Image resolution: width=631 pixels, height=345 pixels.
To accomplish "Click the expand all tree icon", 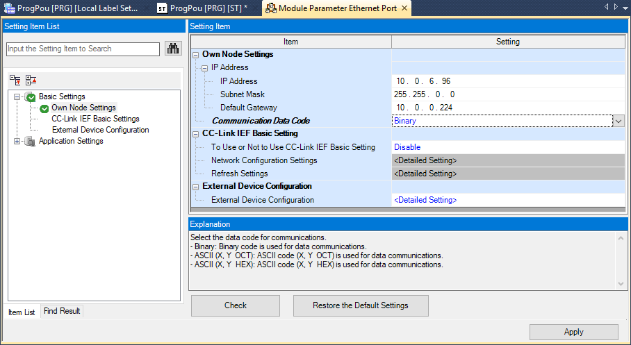I will (15, 80).
